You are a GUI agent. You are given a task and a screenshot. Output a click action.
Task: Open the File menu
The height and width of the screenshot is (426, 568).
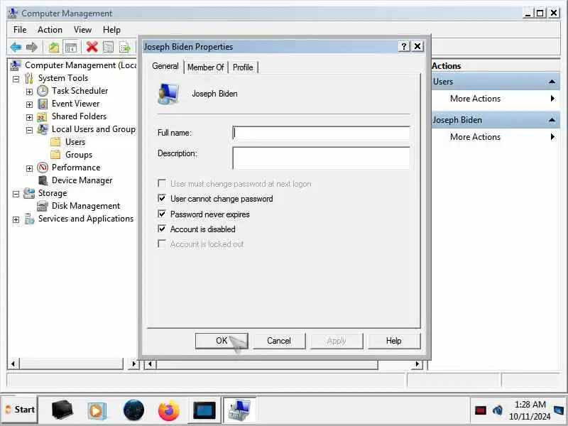point(20,30)
